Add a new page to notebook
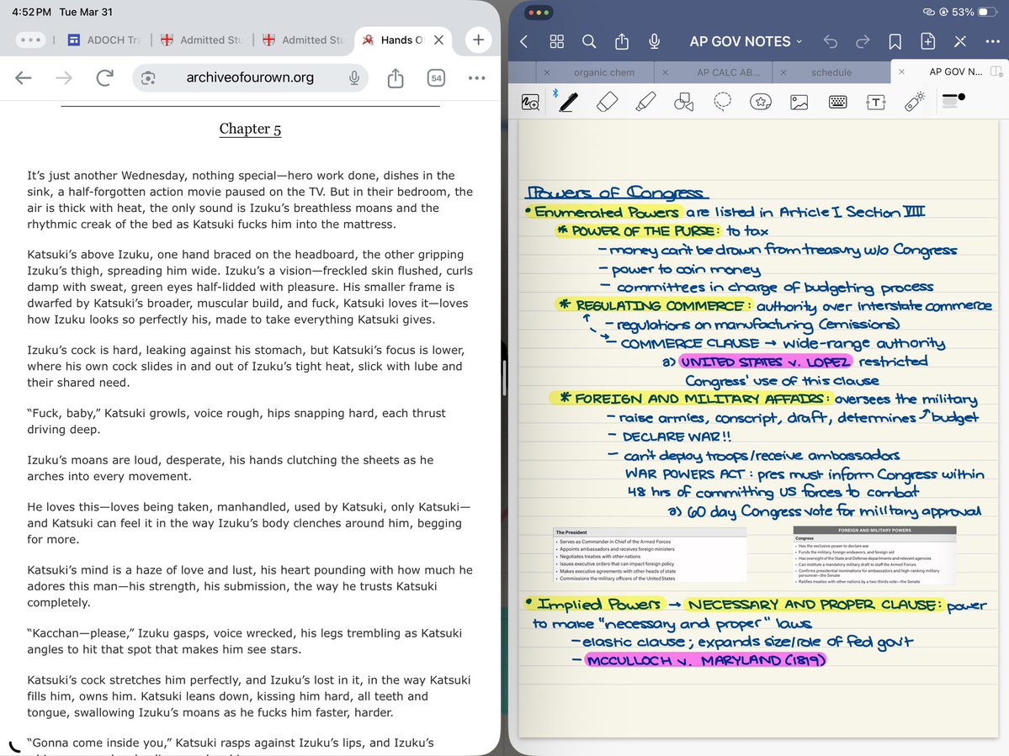The image size is (1009, 756). click(x=928, y=42)
